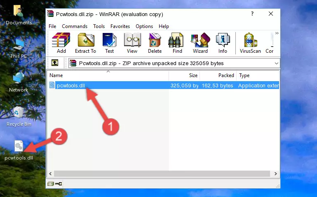Select the Delete toolbar icon
317x197 pixels.
[155, 43]
